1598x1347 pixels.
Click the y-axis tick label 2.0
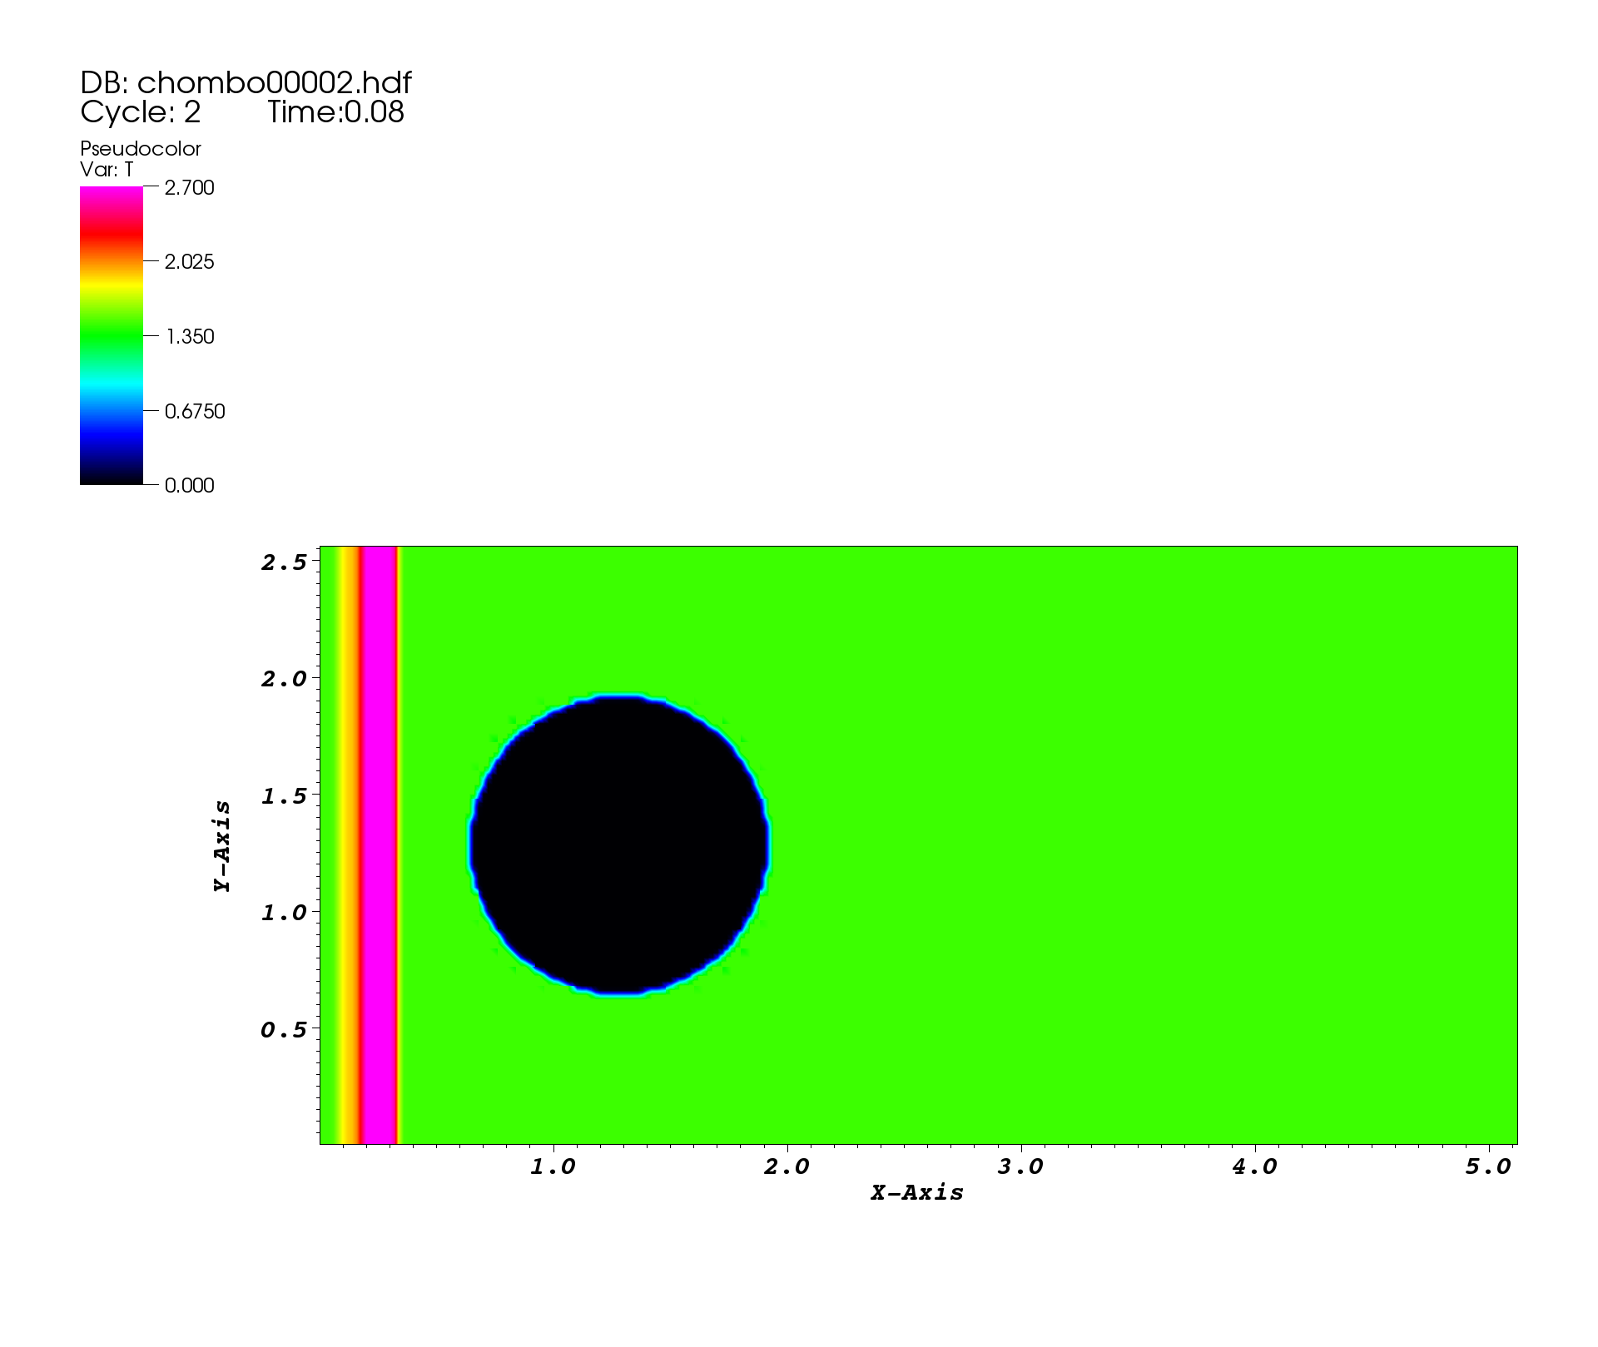coord(284,680)
